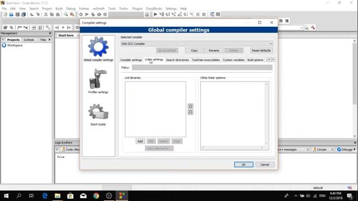Click inside Link libraries list box
This screenshot has height=201, width=358.
click(x=156, y=109)
